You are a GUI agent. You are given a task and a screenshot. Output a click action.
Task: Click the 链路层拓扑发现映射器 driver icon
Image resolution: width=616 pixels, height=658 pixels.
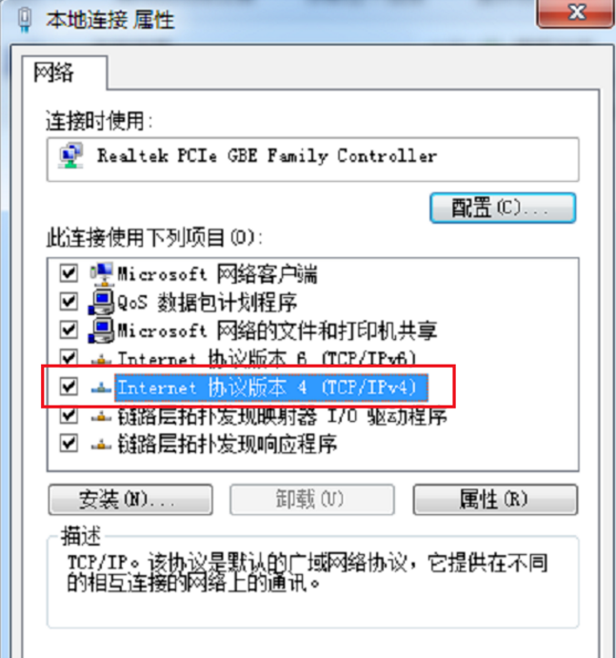tap(101, 416)
